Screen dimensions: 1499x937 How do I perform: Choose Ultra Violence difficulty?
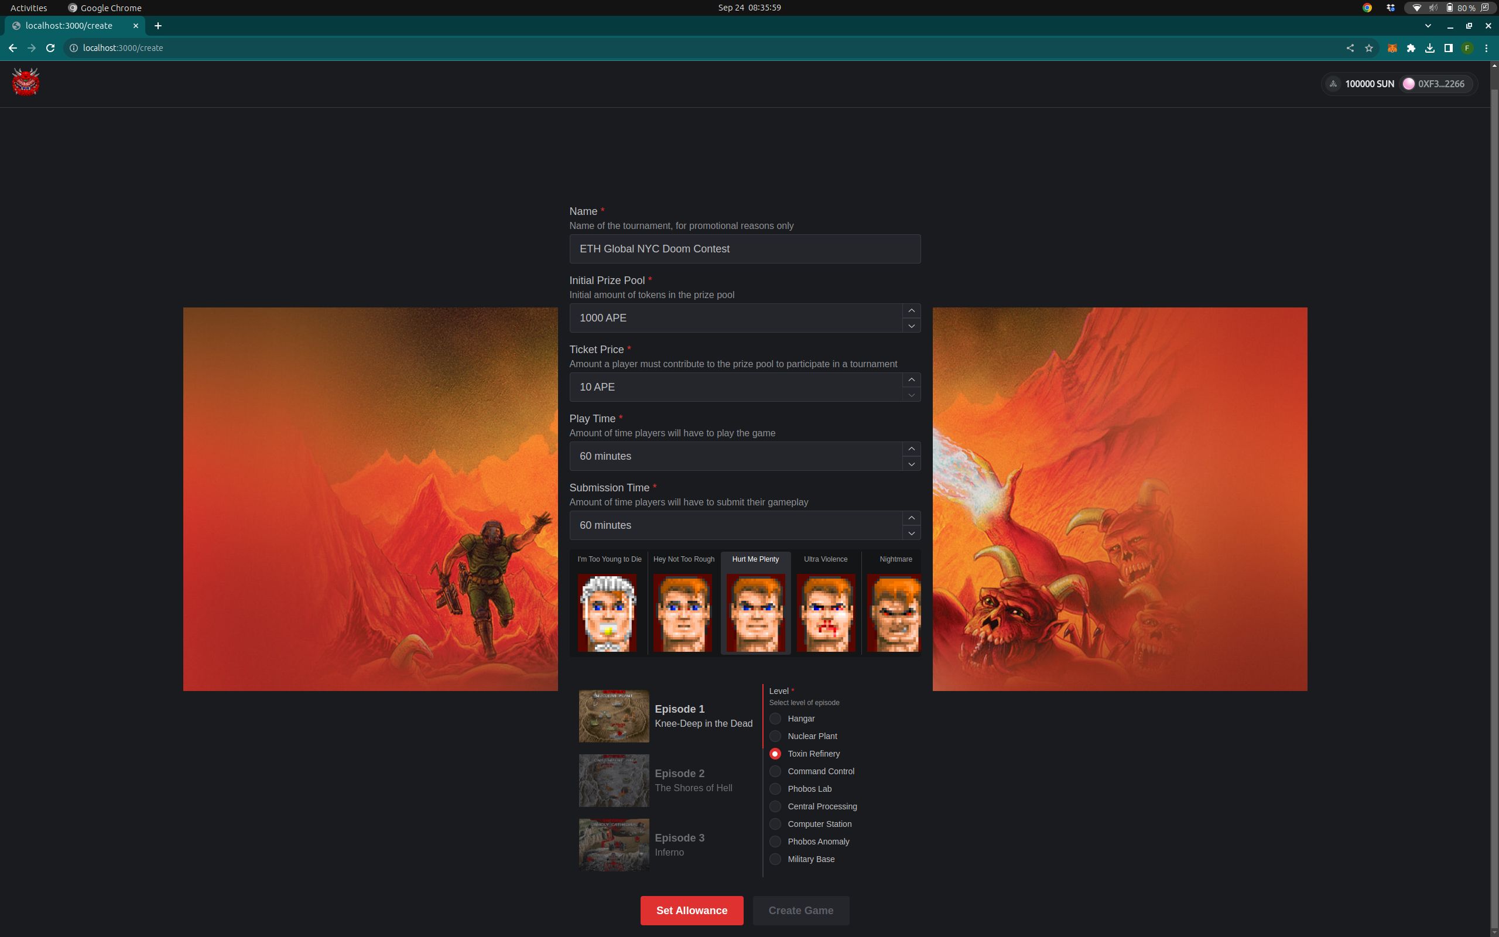826,603
